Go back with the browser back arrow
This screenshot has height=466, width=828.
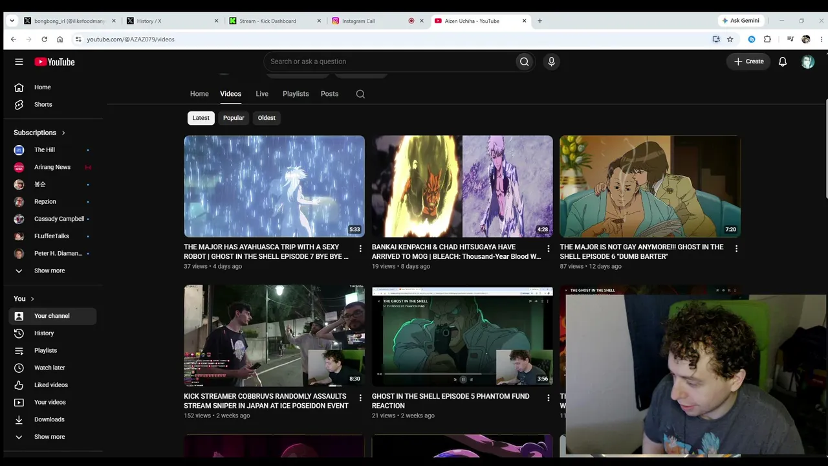click(13, 39)
